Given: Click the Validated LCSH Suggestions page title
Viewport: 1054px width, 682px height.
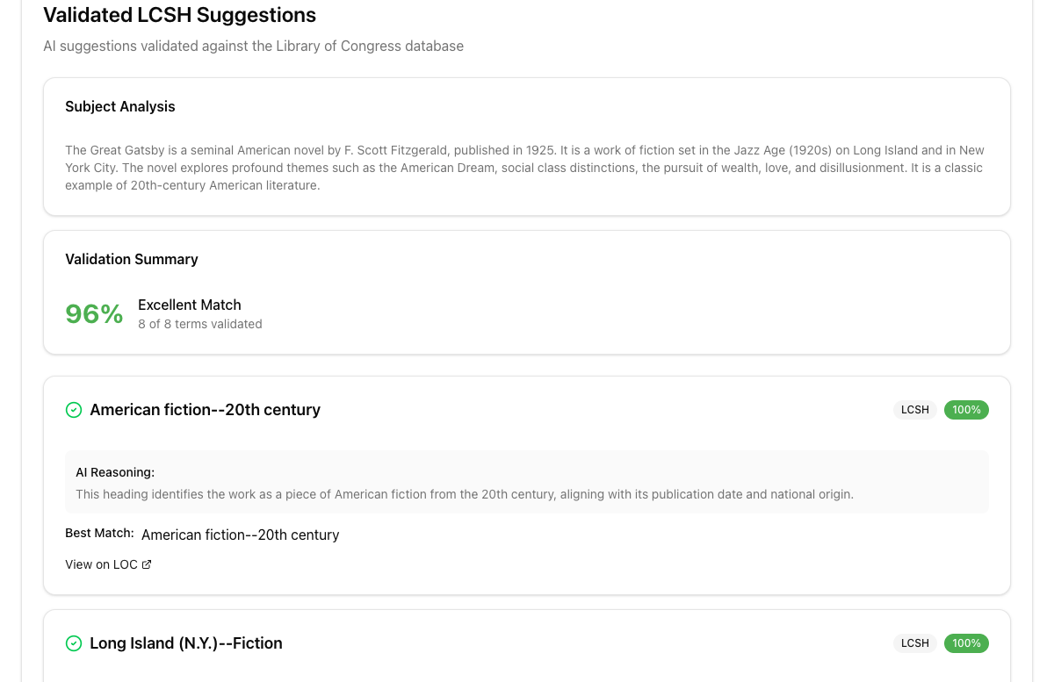Looking at the screenshot, I should pyautogui.click(x=179, y=15).
